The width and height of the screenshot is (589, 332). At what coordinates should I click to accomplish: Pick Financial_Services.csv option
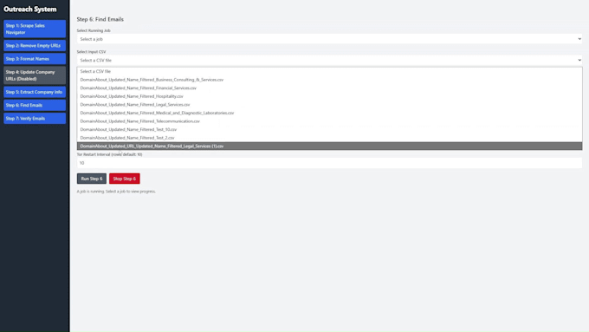click(x=329, y=88)
